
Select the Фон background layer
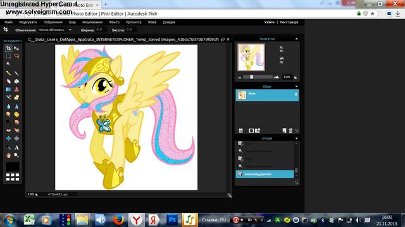tap(267, 95)
